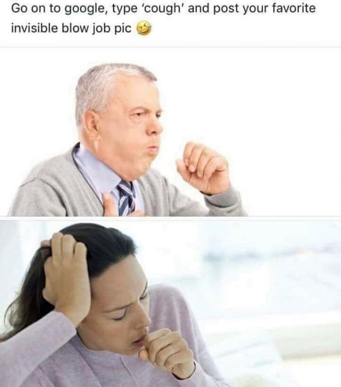Click the man's striped blue tie
This screenshot has height=387, width=341.
coord(127,198)
